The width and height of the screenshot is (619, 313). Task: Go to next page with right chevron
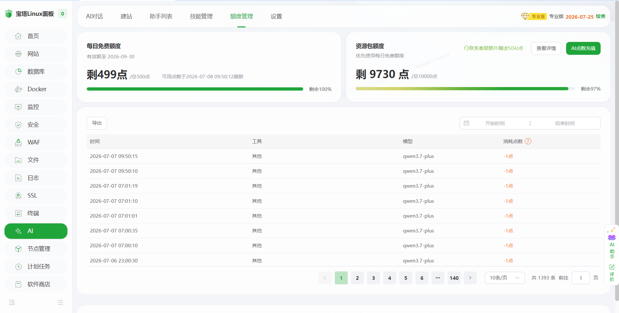coord(470,278)
